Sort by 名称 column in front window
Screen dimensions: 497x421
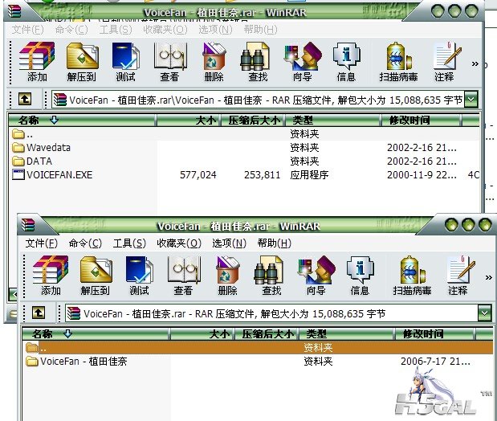[96, 333]
